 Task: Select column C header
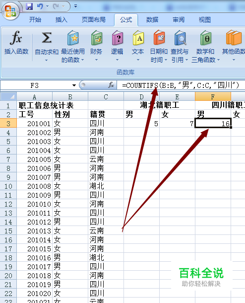click(x=106, y=97)
